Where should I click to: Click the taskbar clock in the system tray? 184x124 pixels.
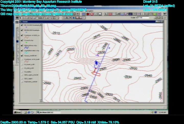pyautogui.click(x=162, y=112)
